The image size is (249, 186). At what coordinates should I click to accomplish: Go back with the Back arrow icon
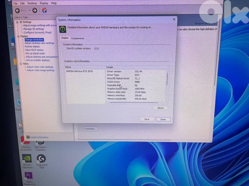click(x=17, y=11)
